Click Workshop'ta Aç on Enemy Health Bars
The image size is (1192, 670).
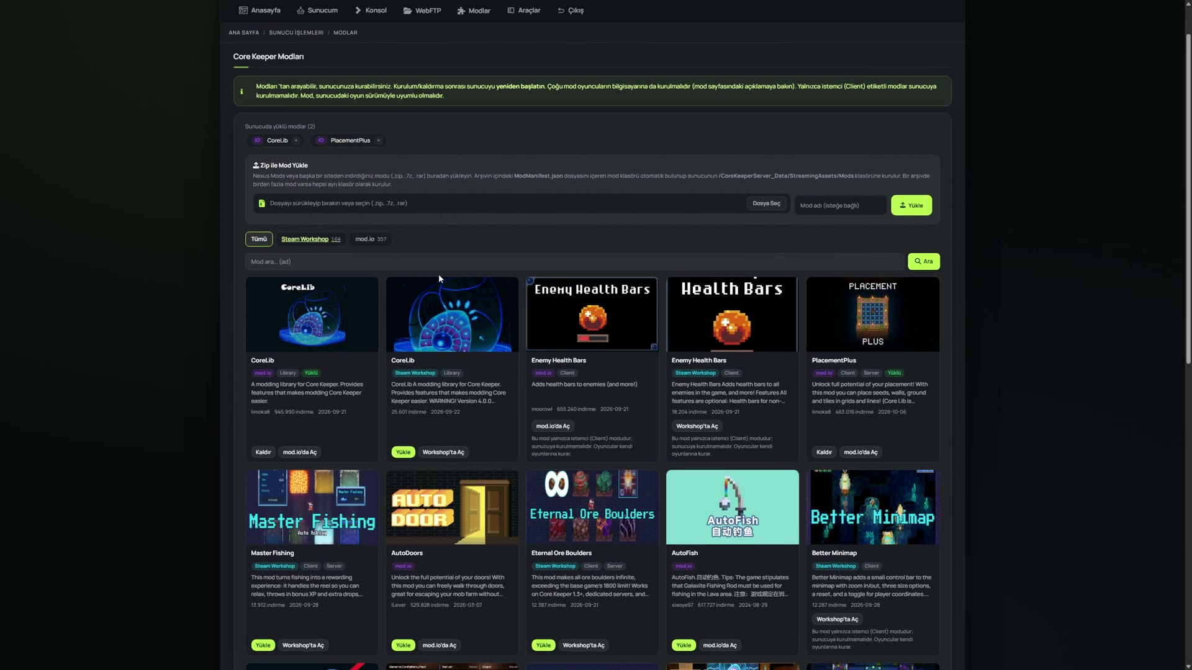[697, 426]
